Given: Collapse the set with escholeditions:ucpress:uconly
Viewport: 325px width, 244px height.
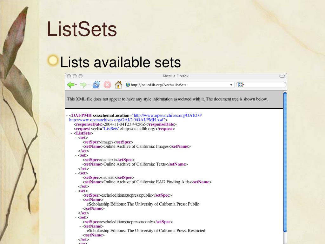Looking at the screenshot, I should pyautogui.click(x=76, y=217).
